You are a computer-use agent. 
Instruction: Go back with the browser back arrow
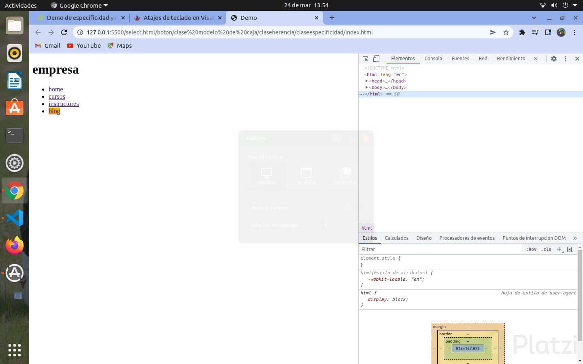38,32
